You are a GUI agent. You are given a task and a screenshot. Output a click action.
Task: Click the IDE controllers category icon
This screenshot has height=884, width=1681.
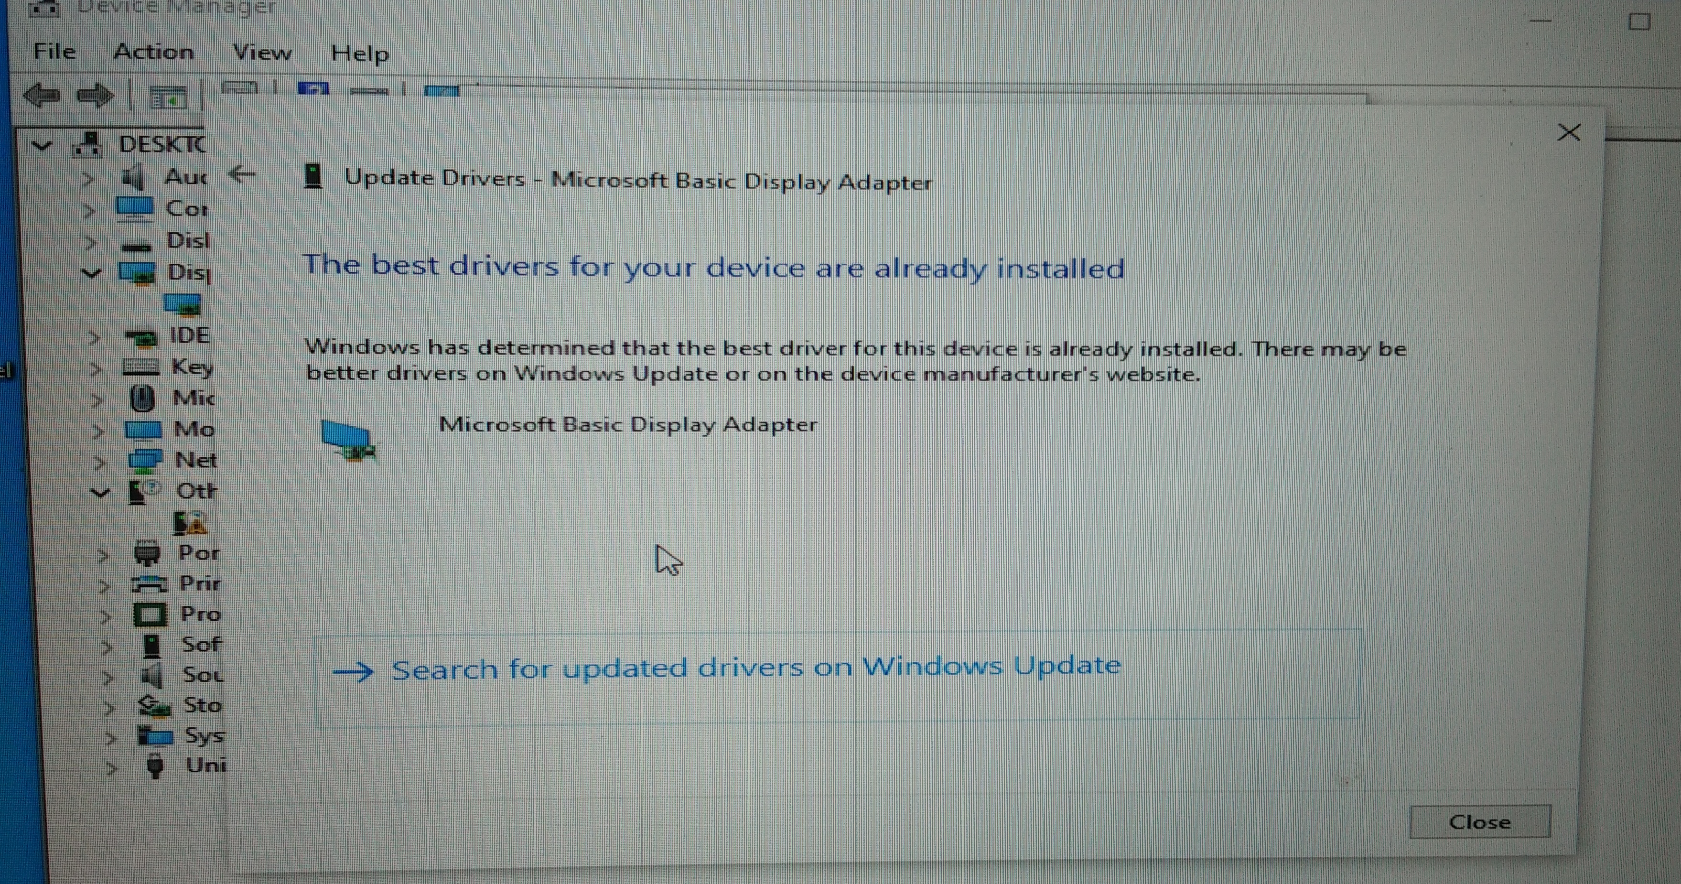coord(141,338)
